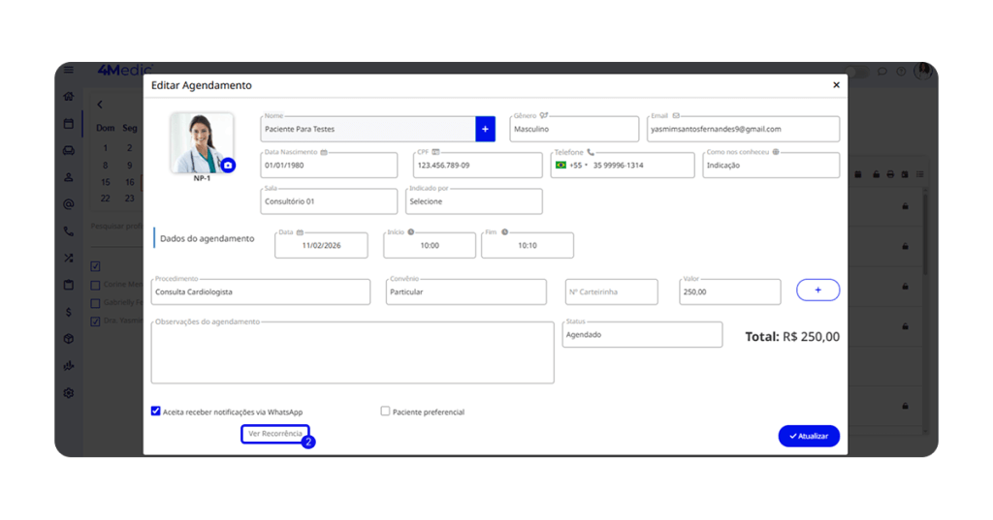Open the settings gear in the sidebar
The height and width of the screenshot is (520, 993).
(69, 393)
